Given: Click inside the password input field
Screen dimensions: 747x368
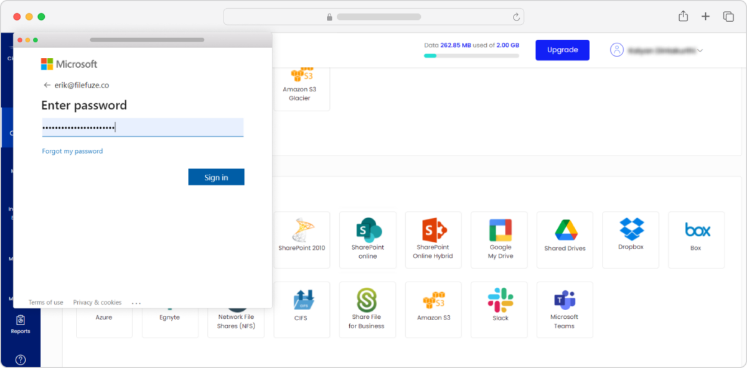Looking at the screenshot, I should point(142,127).
